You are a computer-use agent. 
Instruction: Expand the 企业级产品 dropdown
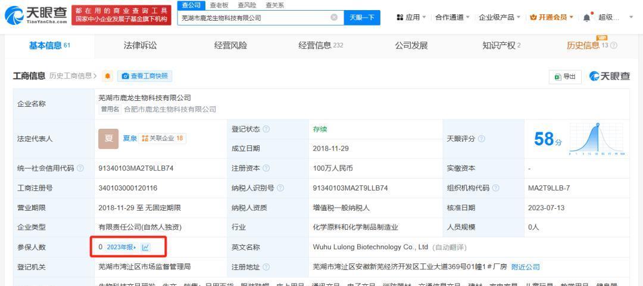coord(500,17)
